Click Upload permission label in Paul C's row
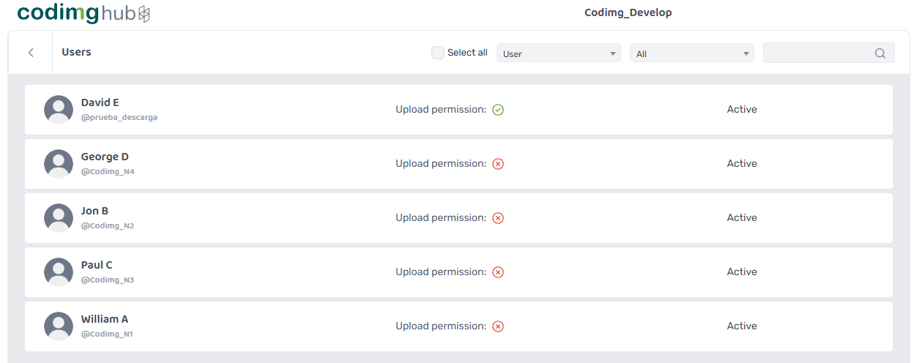The width and height of the screenshot is (917, 363). [x=441, y=272]
